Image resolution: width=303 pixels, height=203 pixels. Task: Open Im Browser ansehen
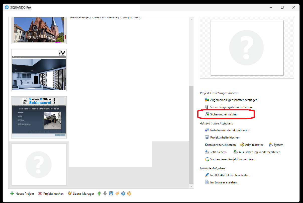(221, 182)
